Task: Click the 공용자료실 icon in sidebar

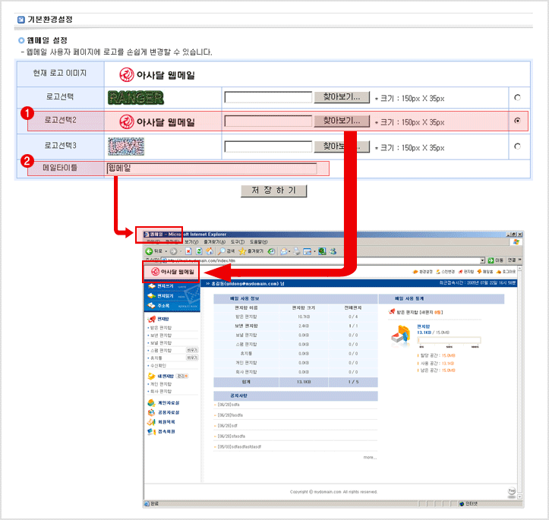Action: [151, 412]
